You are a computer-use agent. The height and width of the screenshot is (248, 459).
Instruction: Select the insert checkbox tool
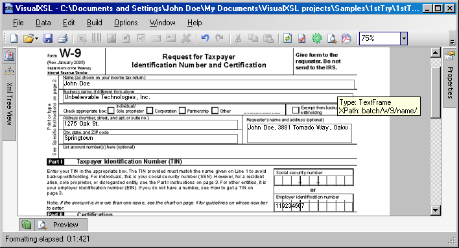(141, 38)
